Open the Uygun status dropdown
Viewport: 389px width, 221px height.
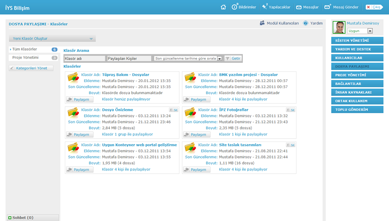click(x=370, y=31)
